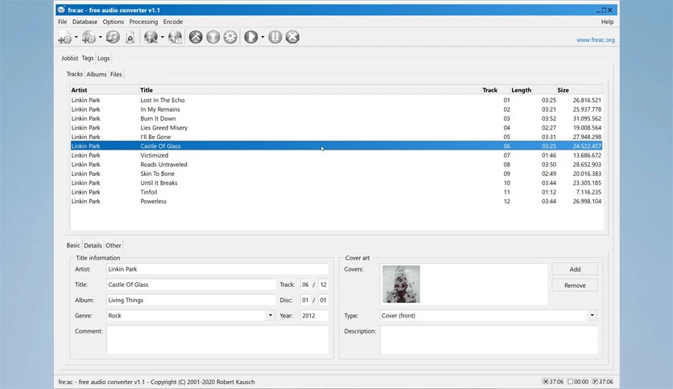Switch to the Albums tab

[x=97, y=74]
